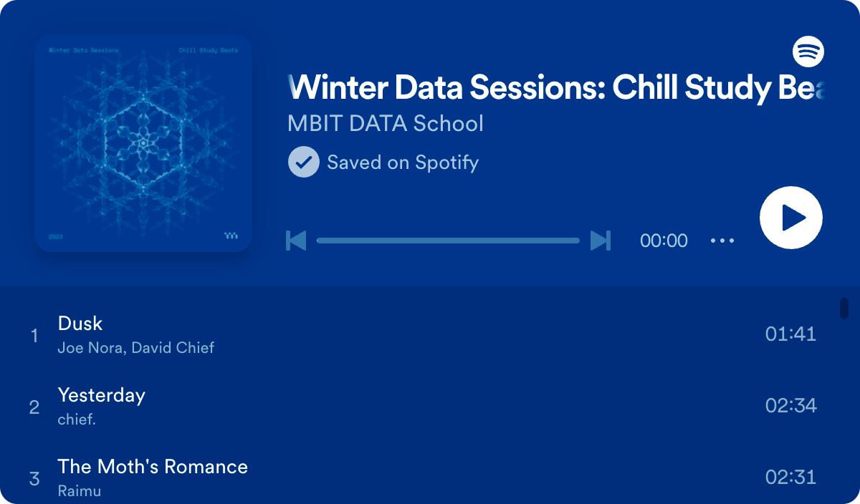Start playback with the play button
The height and width of the screenshot is (504, 860).
click(791, 218)
